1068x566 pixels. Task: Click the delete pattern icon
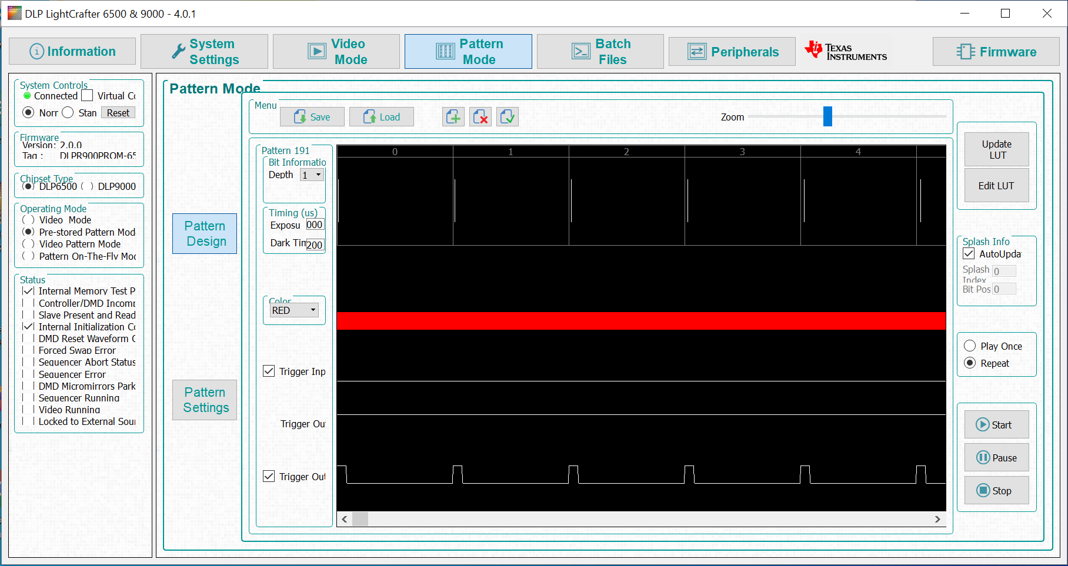pos(480,117)
